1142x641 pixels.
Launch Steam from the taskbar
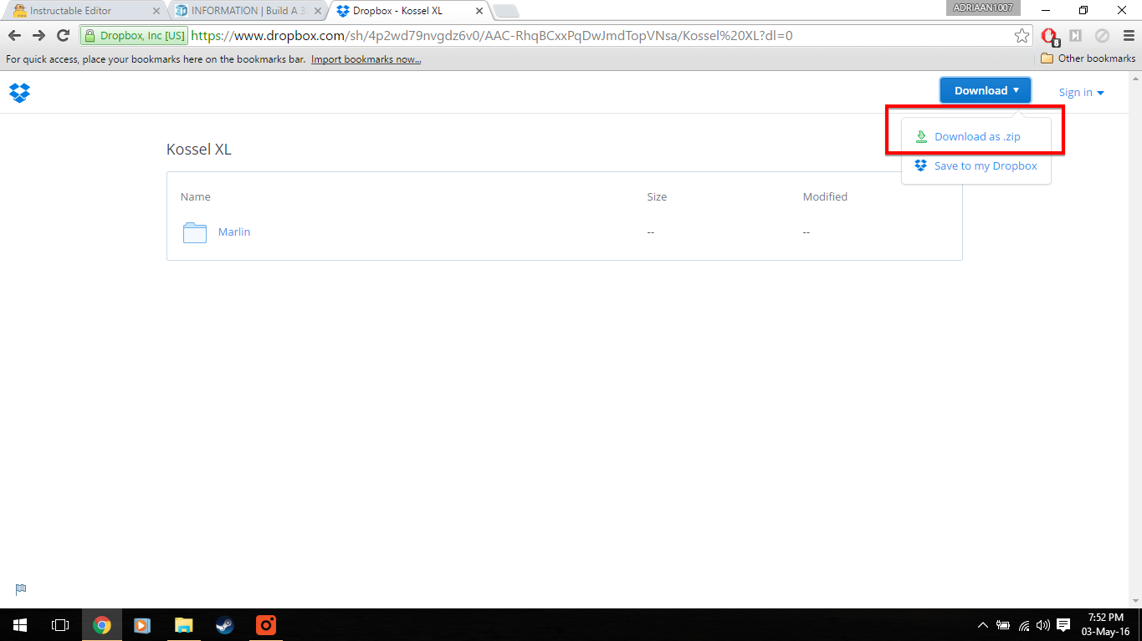224,625
